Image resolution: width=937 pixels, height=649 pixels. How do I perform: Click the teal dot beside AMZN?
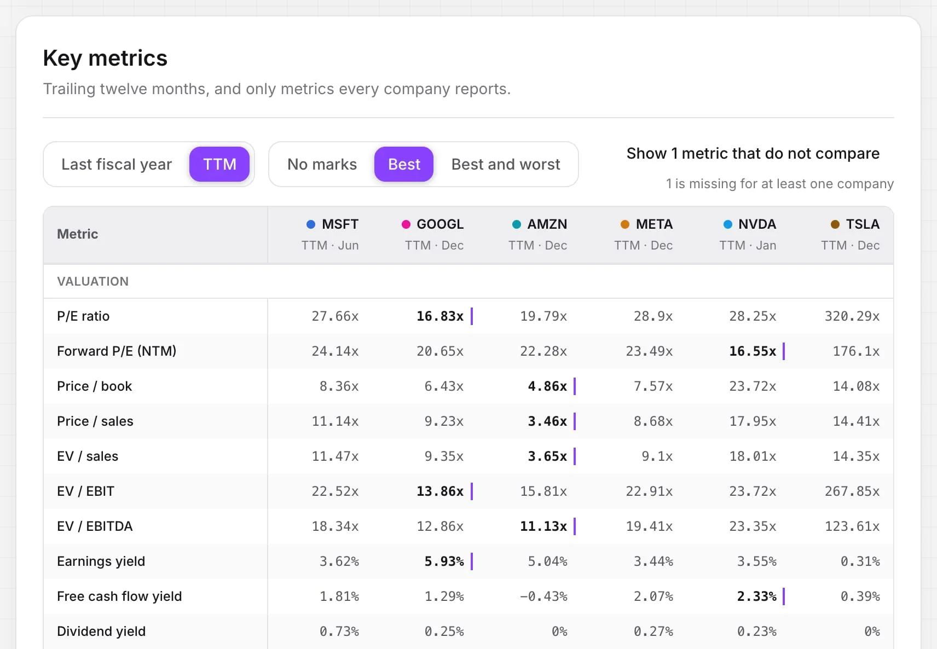[x=517, y=224]
